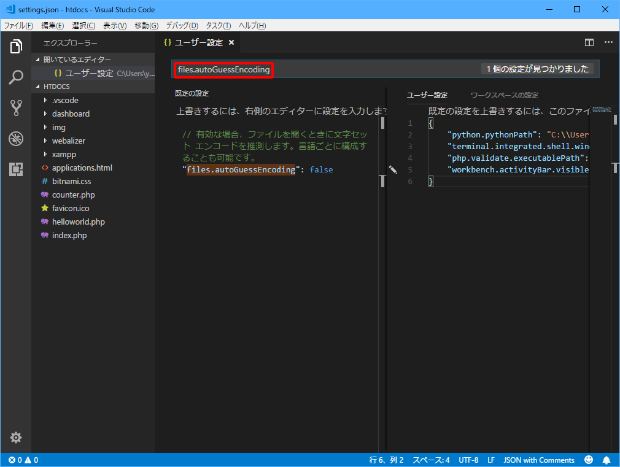Click JSON with Comments language mode
This screenshot has width=620, height=467.
click(539, 460)
